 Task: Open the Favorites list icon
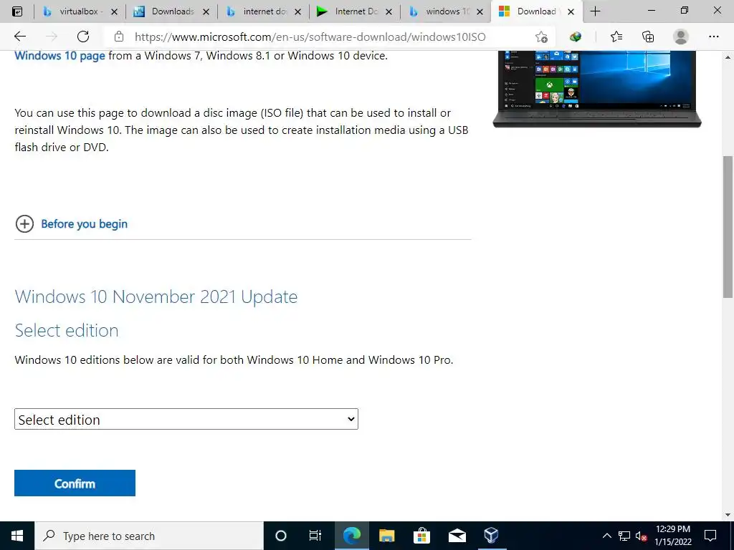click(616, 37)
